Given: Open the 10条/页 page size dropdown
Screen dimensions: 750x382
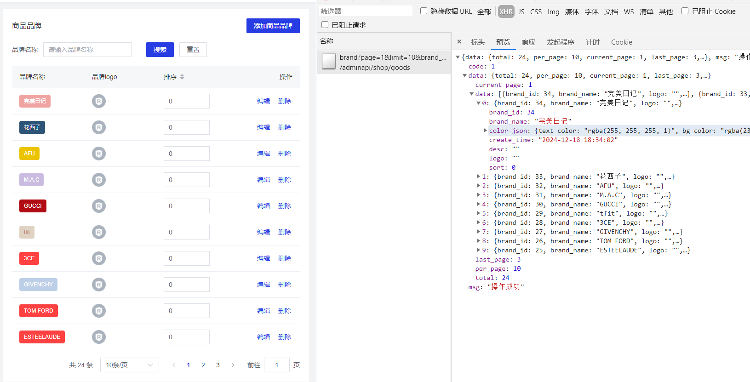Looking at the screenshot, I should click(129, 365).
